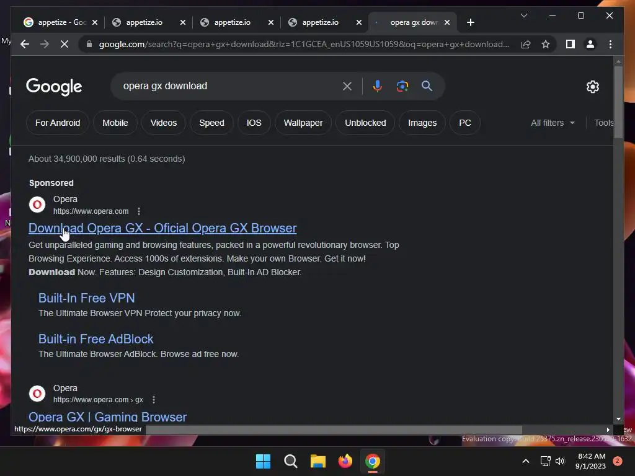This screenshot has width=635, height=476.
Task: Open Built-in Free AdBlock link
Action: coord(95,339)
